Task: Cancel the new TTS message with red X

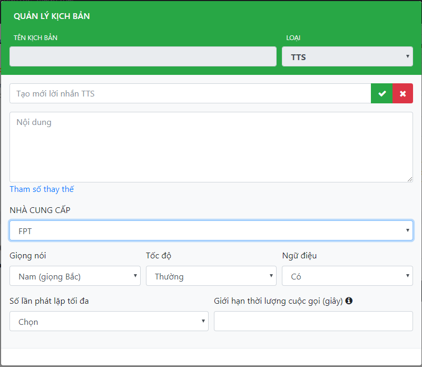Action: pos(403,93)
